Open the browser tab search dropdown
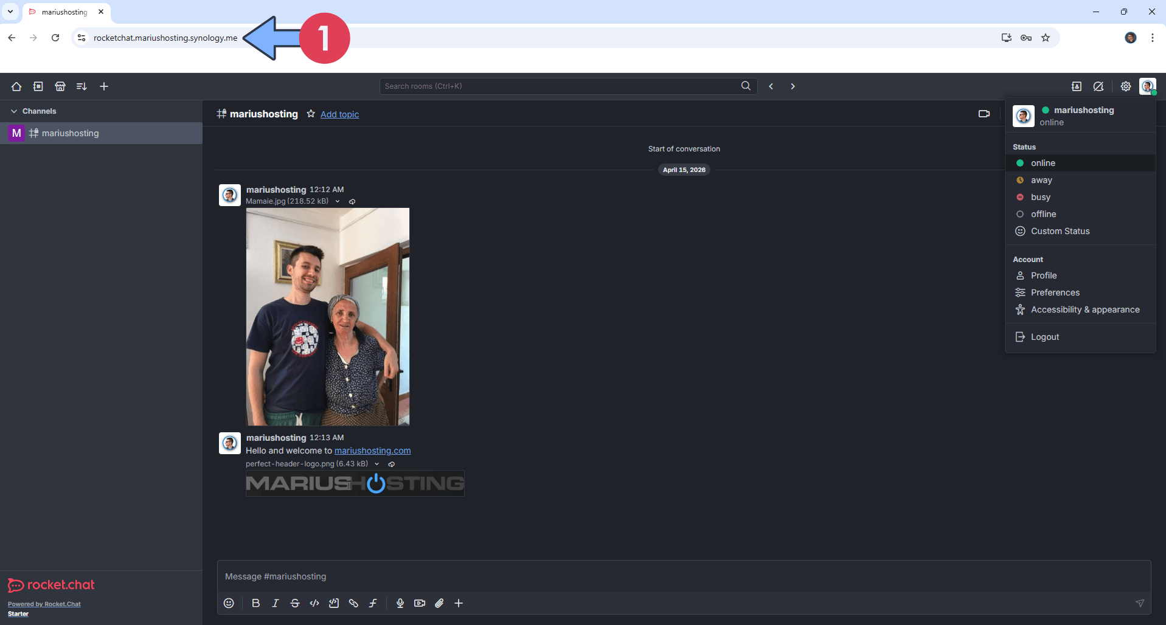Viewport: 1166px width, 625px height. pyautogui.click(x=10, y=12)
